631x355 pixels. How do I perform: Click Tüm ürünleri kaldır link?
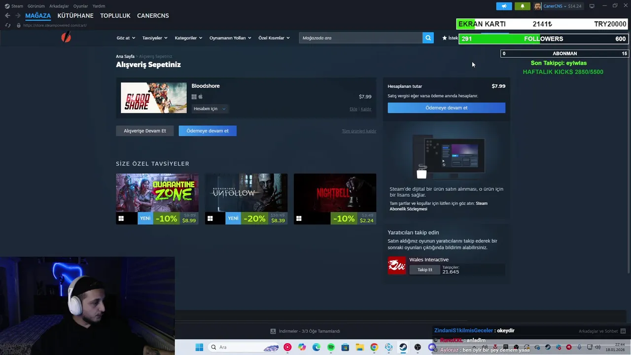(359, 131)
